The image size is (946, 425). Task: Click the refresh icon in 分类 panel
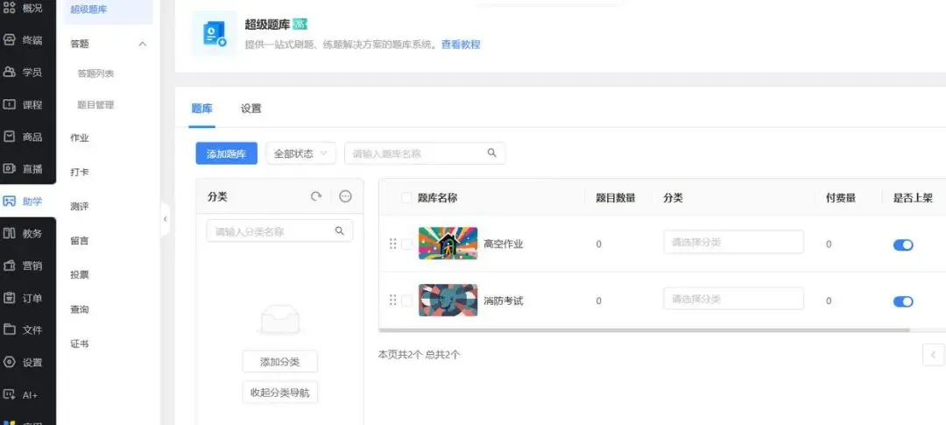[316, 196]
